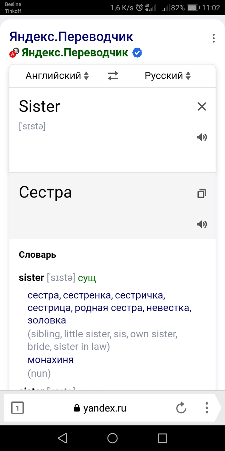The height and width of the screenshot is (451, 225).
Task: Open the Яндекс.Переводчик card options menu
Action: [213, 38]
